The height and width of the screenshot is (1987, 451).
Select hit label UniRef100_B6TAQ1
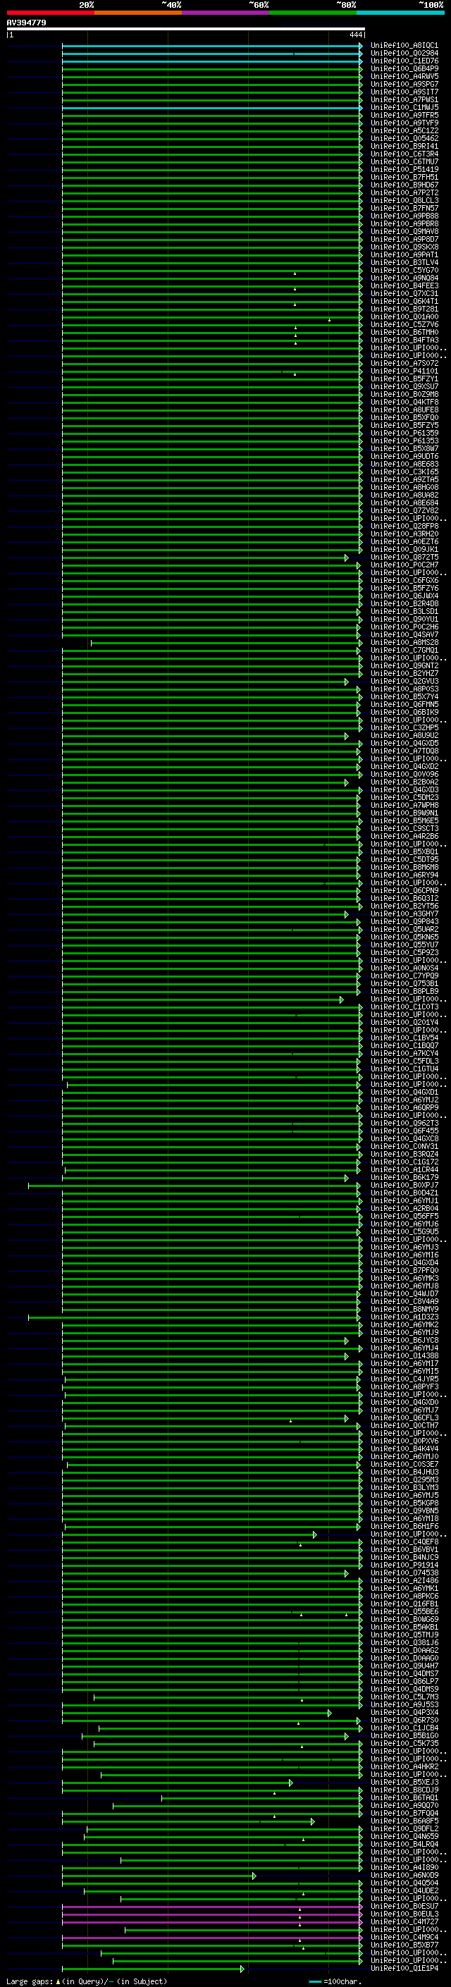[404, 1797]
